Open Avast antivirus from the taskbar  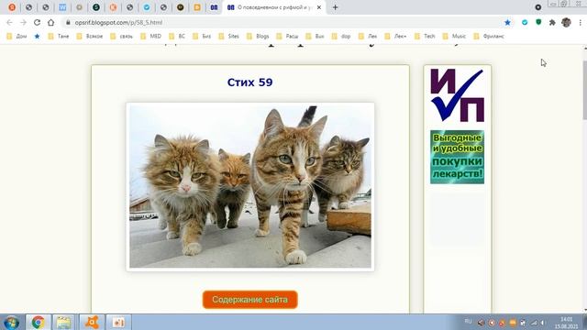(92, 322)
